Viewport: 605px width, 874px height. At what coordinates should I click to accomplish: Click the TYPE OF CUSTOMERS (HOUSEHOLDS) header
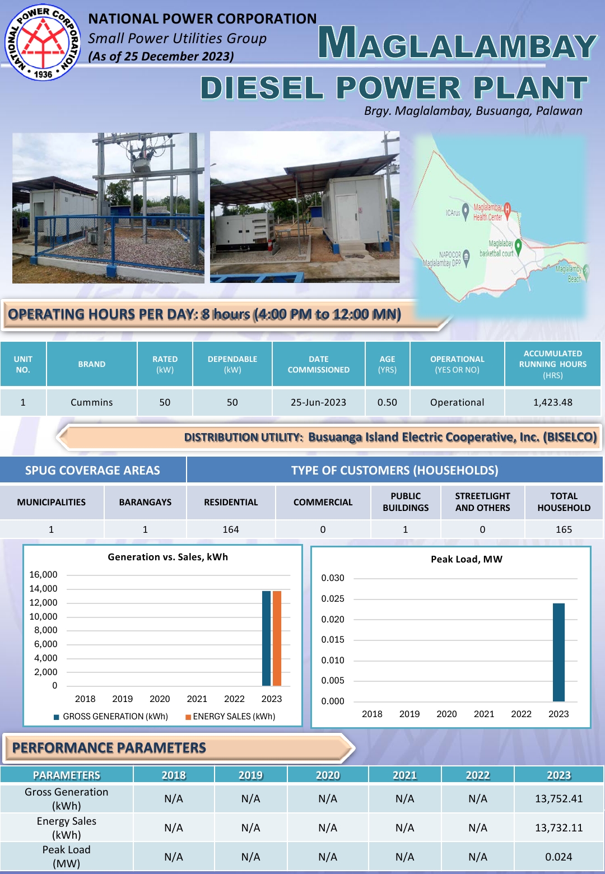[395, 470]
